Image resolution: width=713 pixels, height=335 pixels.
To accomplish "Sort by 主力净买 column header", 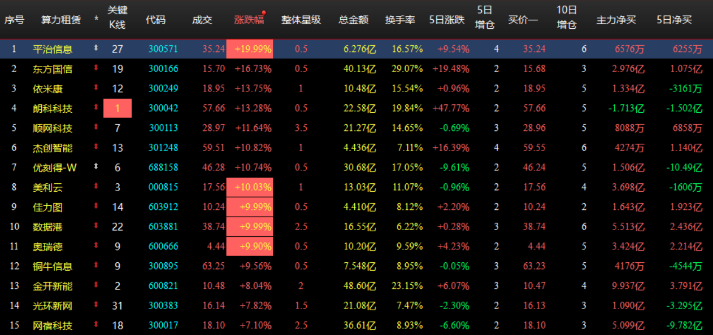I will point(617,19).
